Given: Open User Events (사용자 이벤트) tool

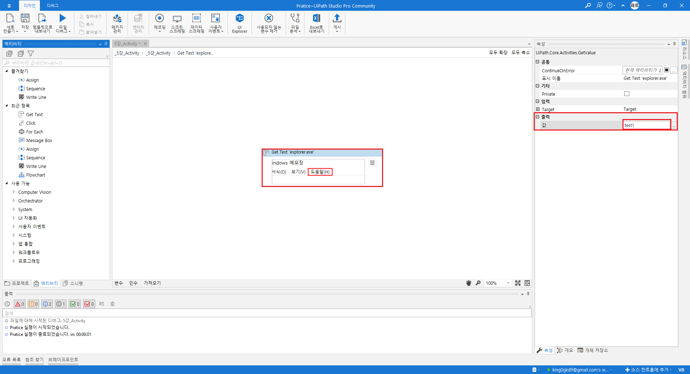Looking at the screenshot, I should (216, 18).
